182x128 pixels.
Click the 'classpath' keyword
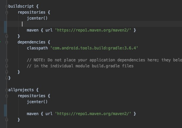[x=37, y=48]
